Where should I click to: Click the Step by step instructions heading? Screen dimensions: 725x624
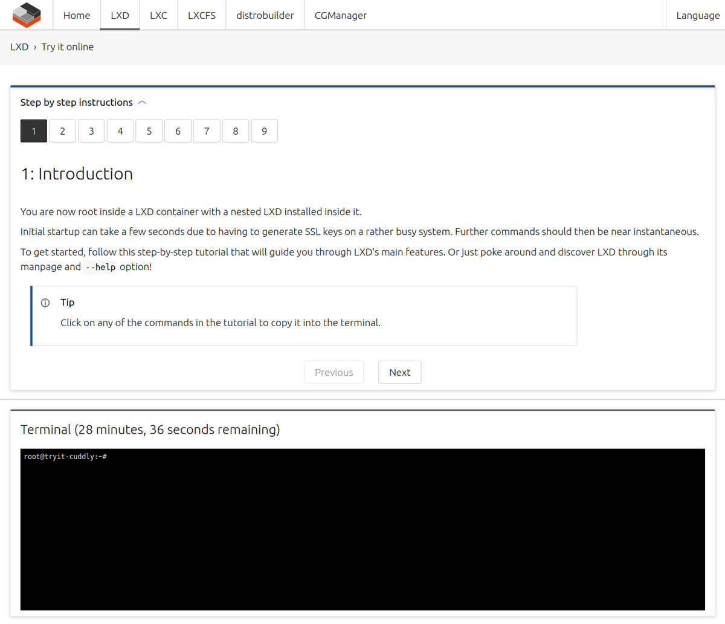pos(77,103)
